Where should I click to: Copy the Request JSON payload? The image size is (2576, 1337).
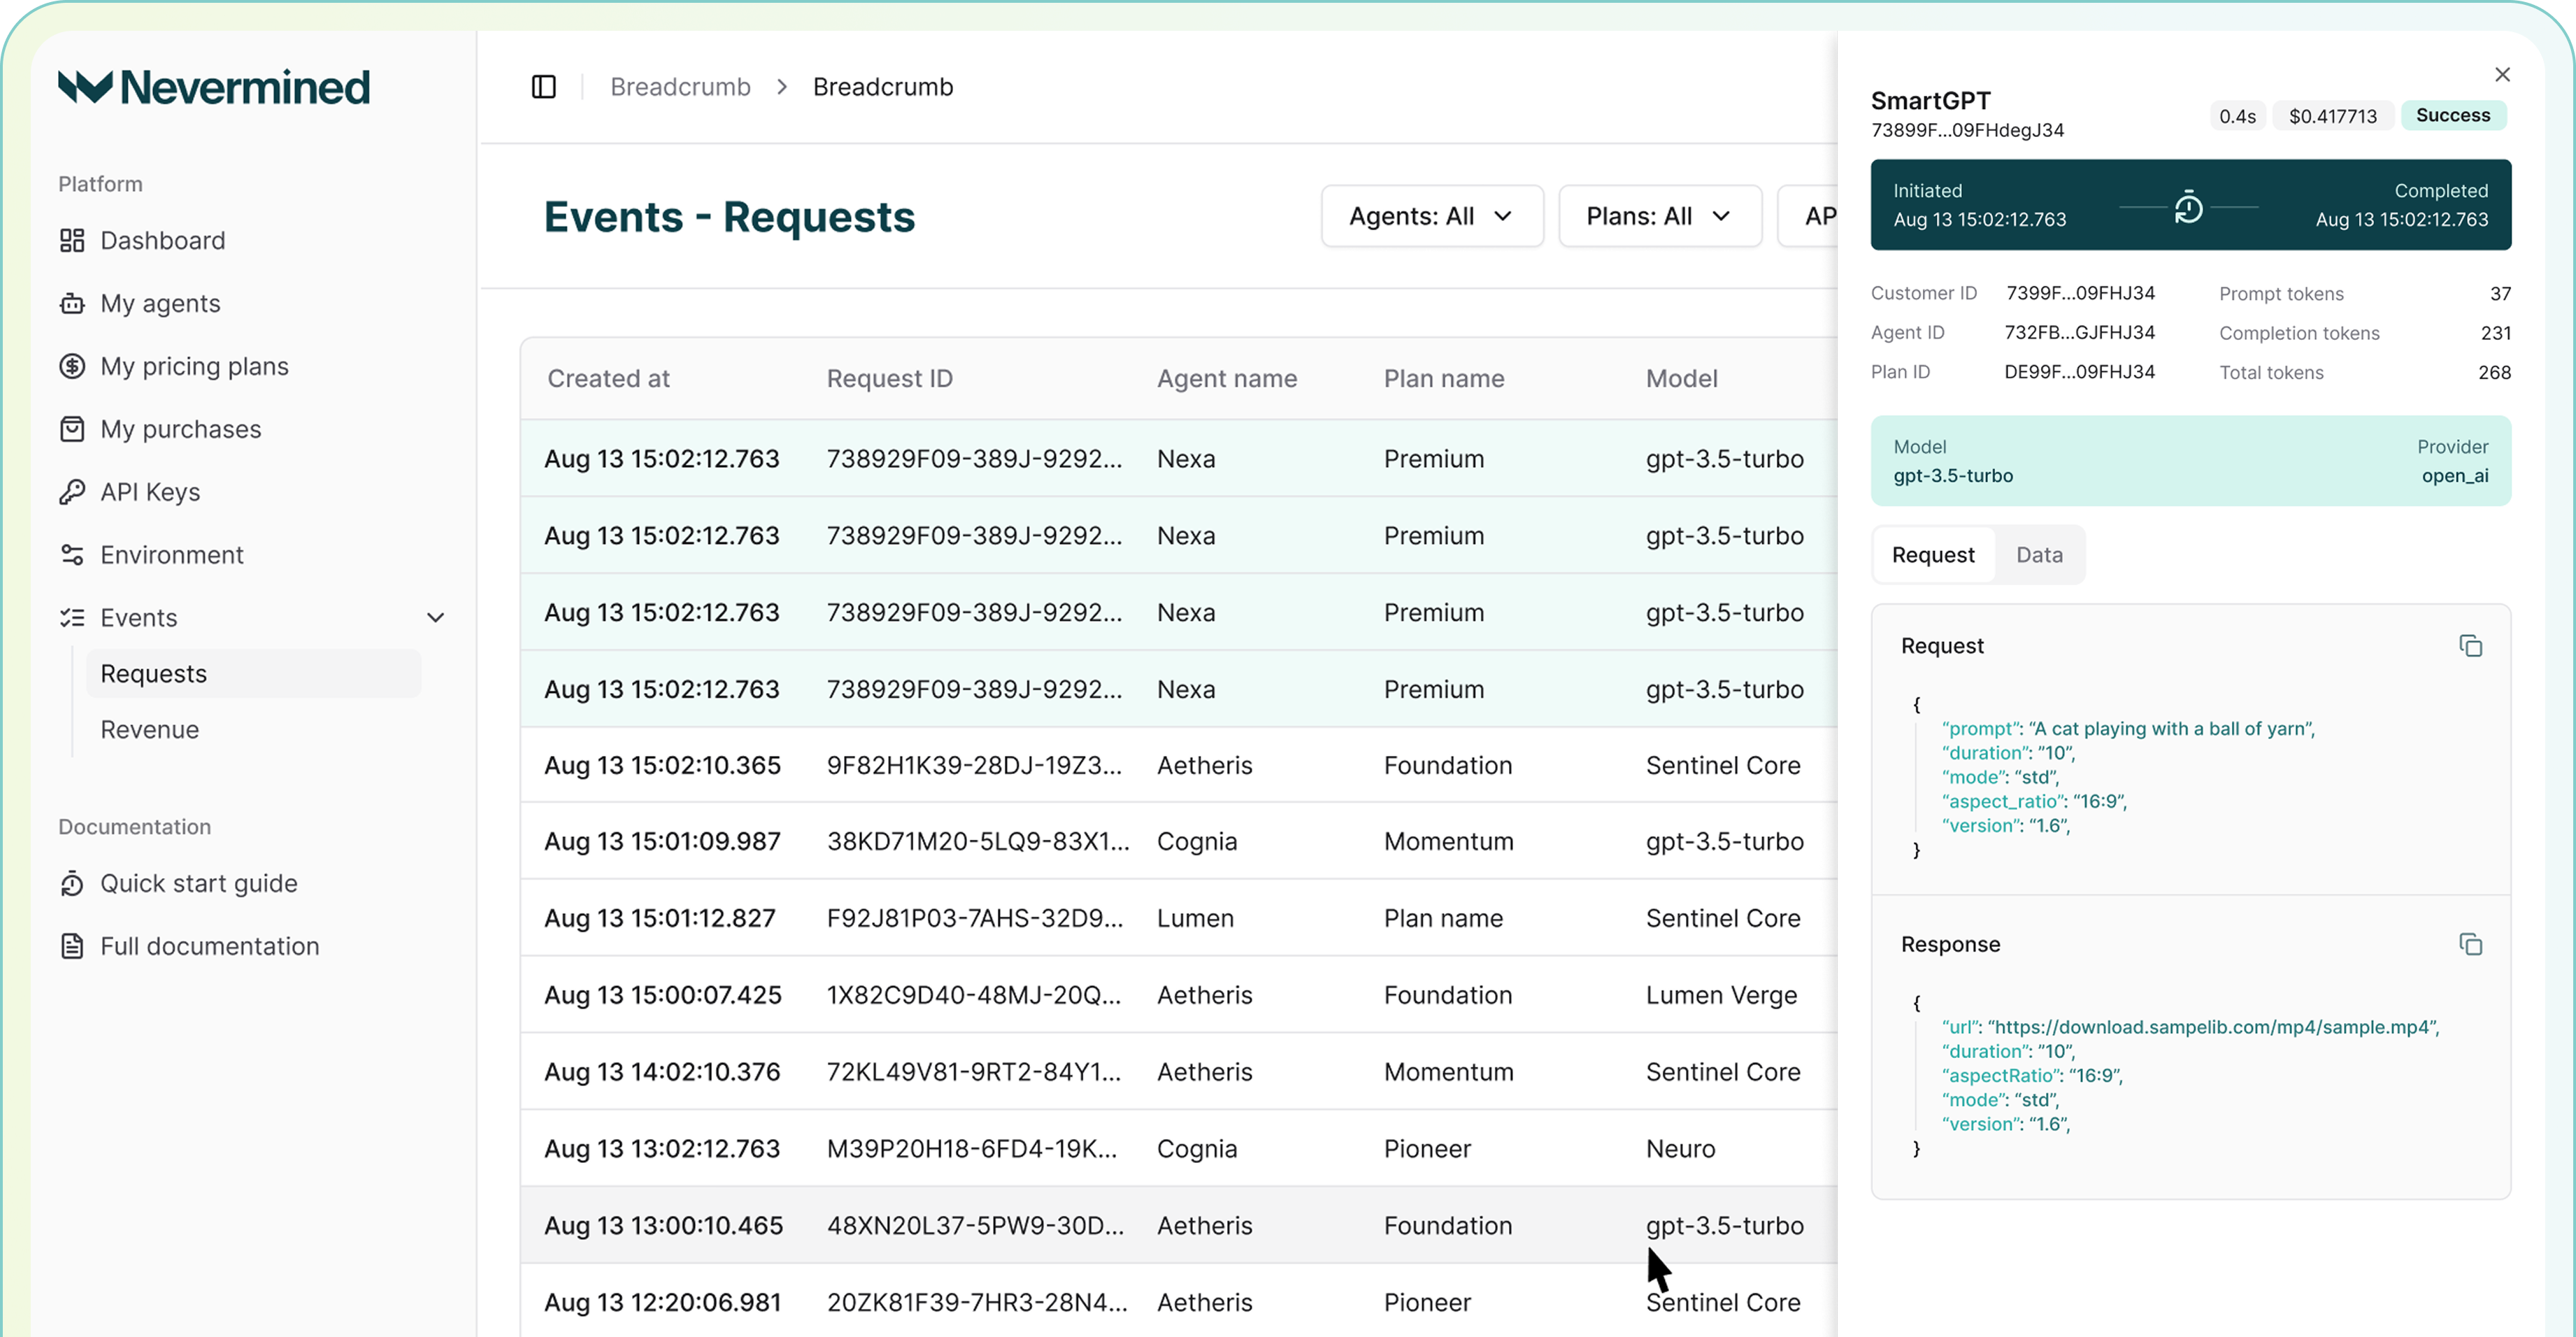tap(2471, 646)
